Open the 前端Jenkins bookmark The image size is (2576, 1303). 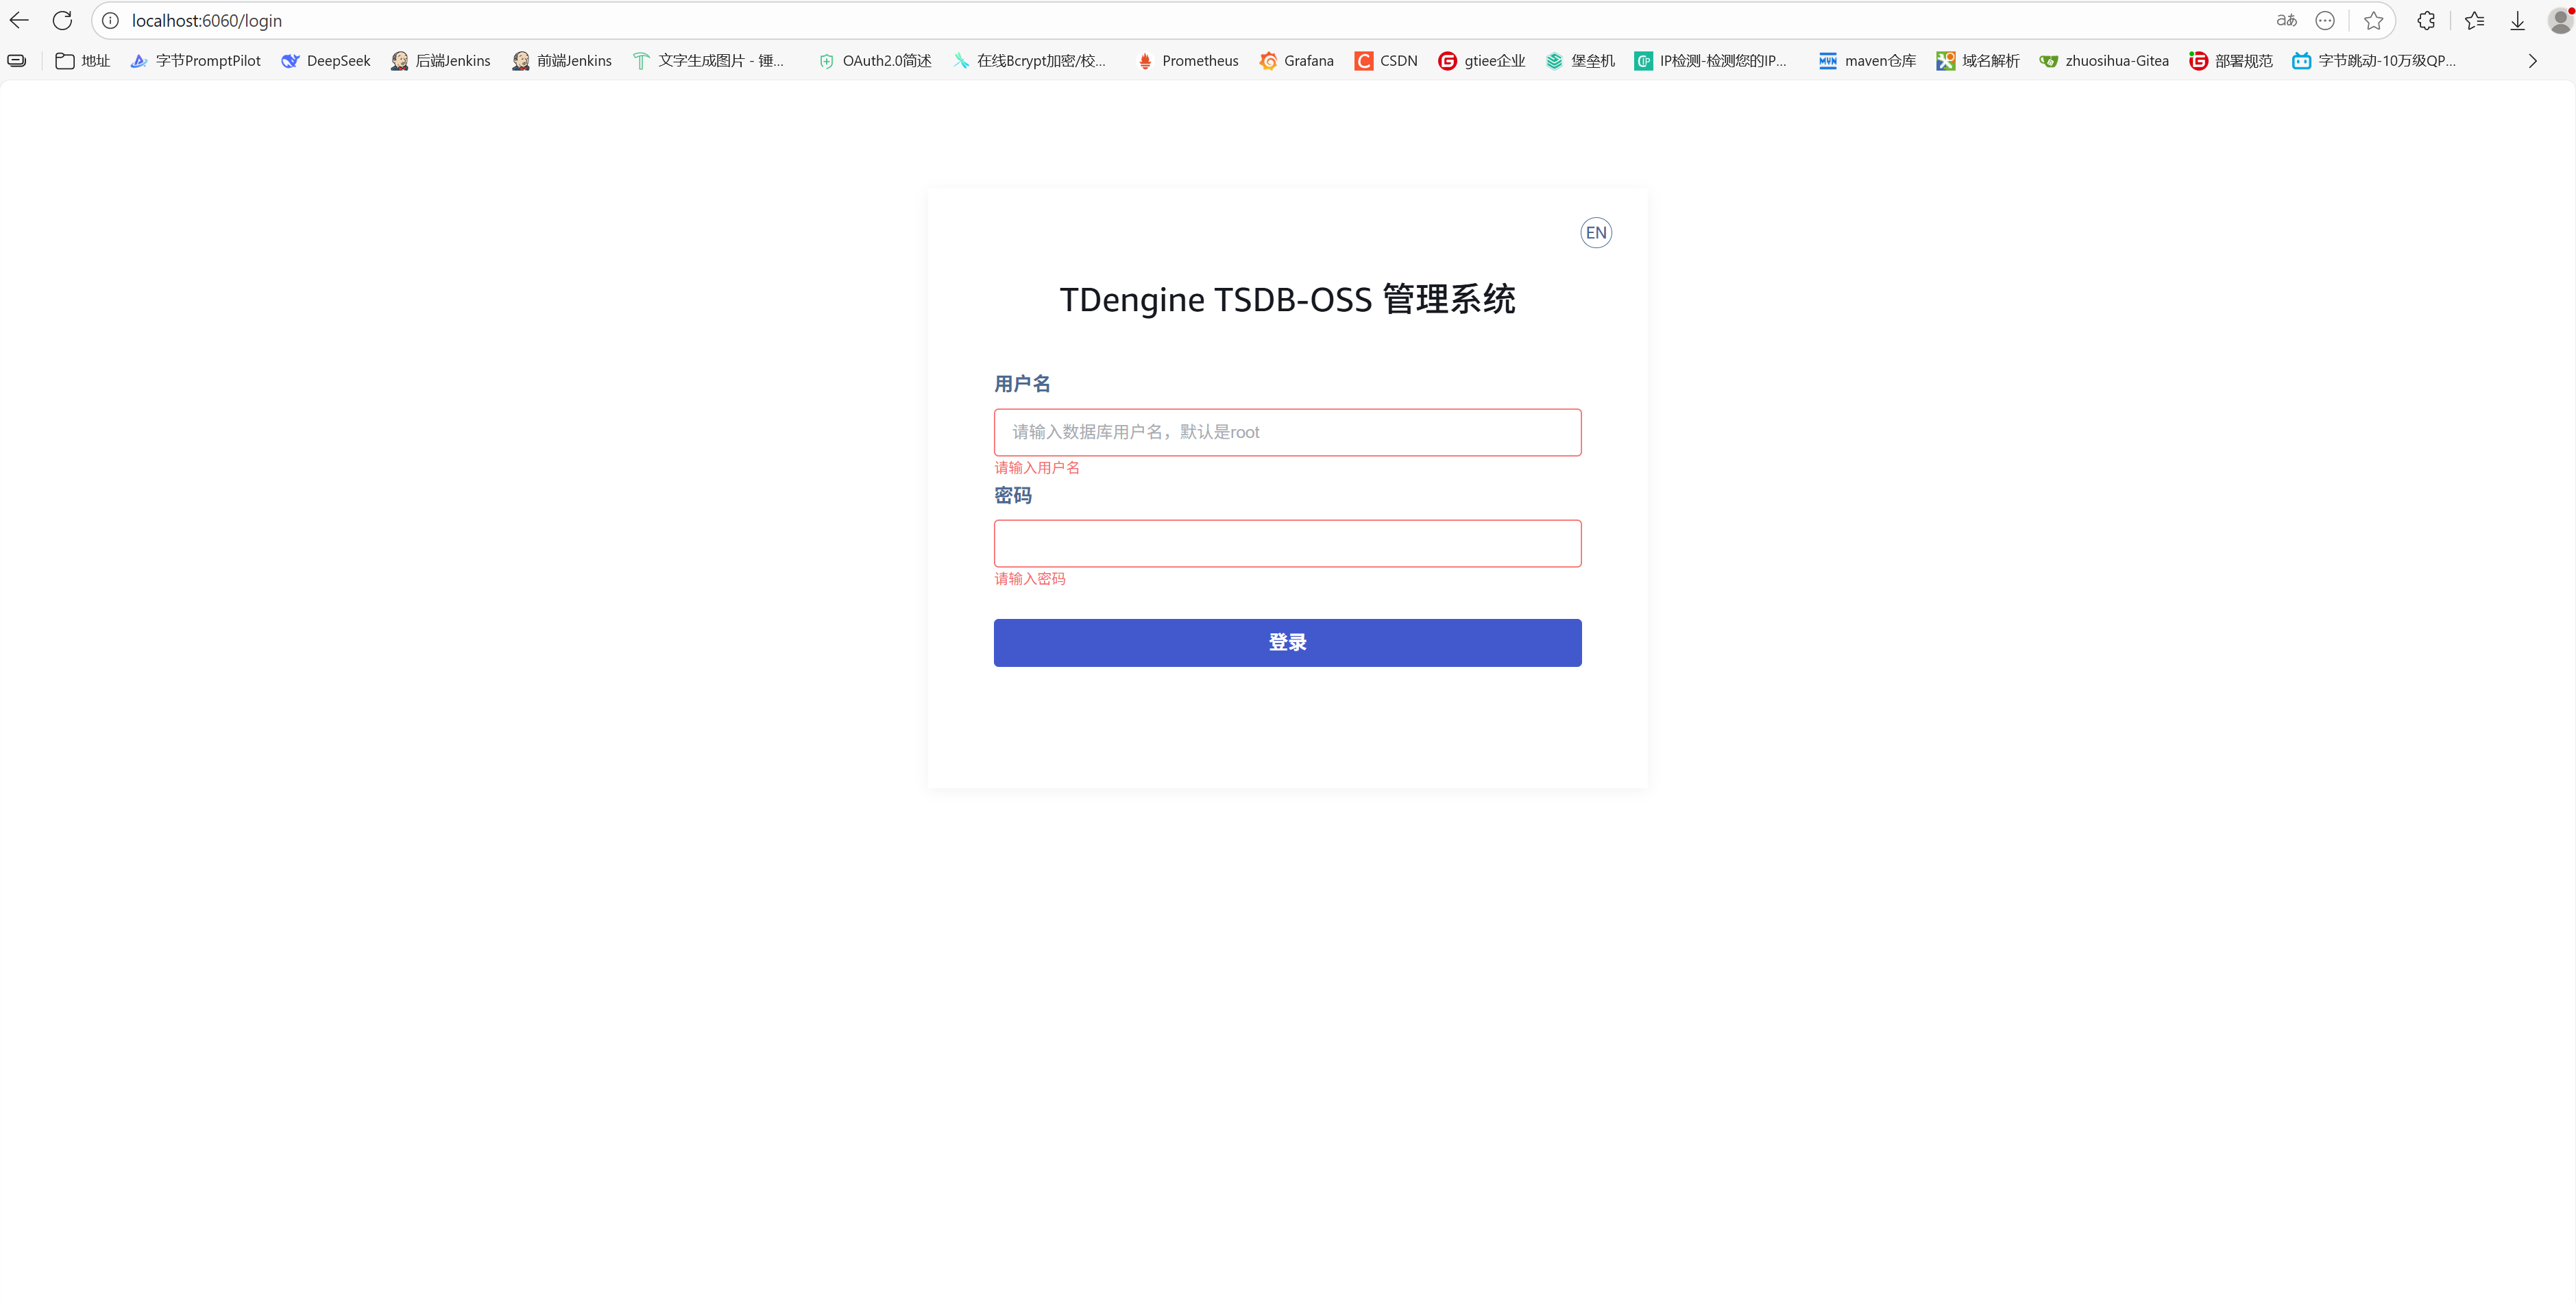coord(562,60)
